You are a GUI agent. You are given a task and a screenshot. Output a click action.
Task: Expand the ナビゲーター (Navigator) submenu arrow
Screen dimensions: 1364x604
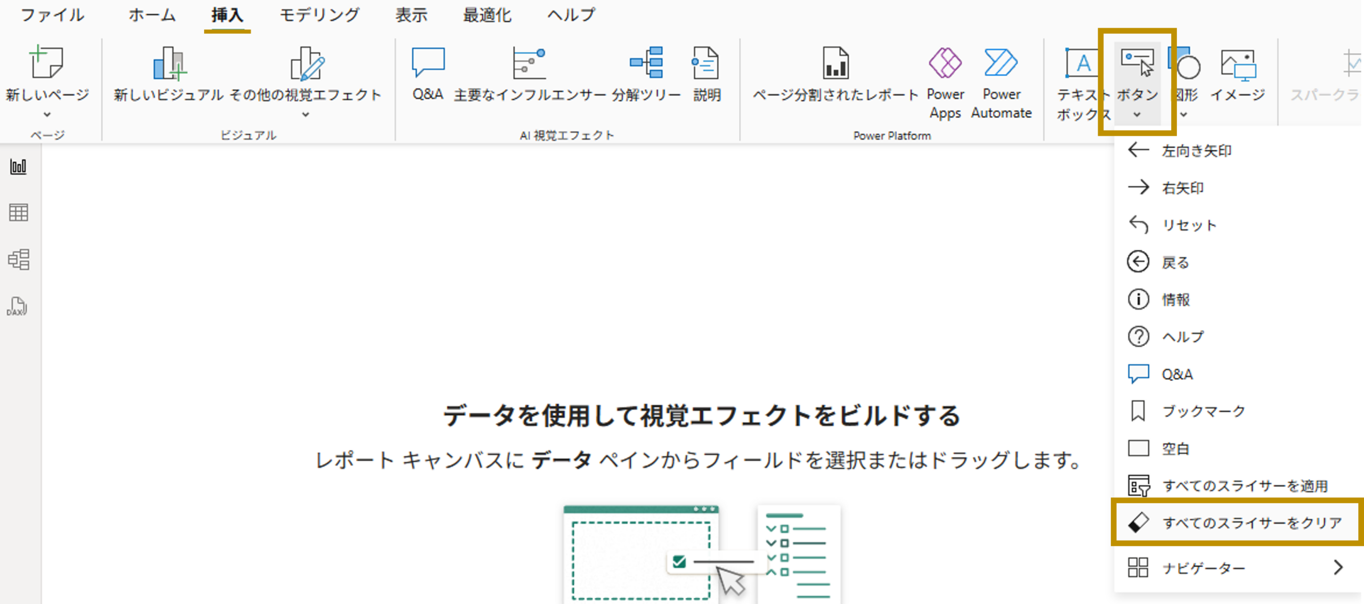point(1338,568)
